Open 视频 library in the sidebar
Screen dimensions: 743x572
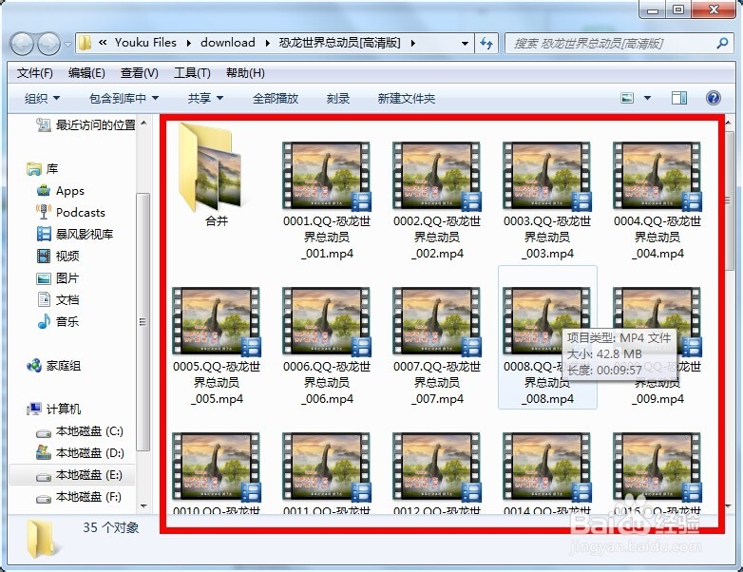(x=58, y=256)
